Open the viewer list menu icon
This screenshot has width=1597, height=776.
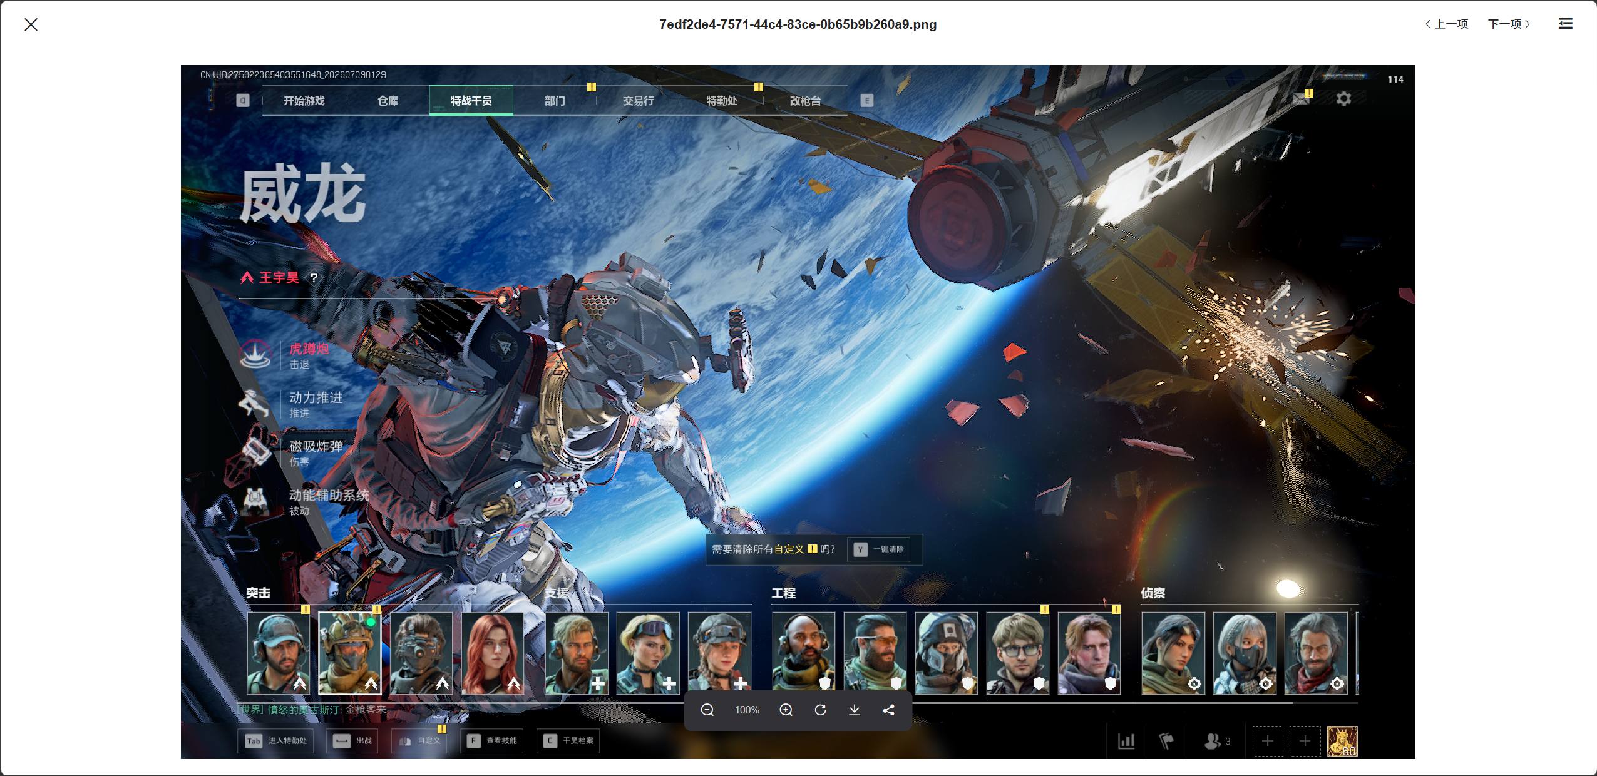click(x=1565, y=24)
